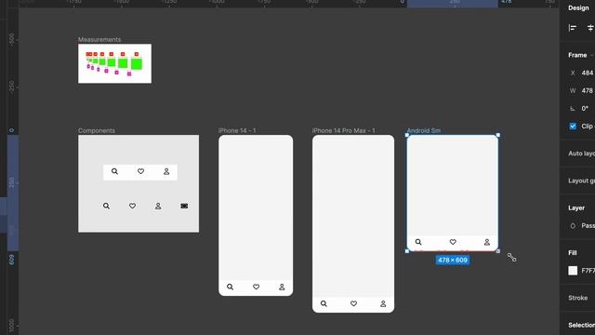Screen dimensions: 595x335
Task: Toggle the Clip content checkbox
Action: click(573, 127)
